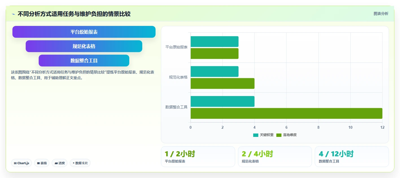
Task: Click the 进度 tag chip
Action: (60, 163)
